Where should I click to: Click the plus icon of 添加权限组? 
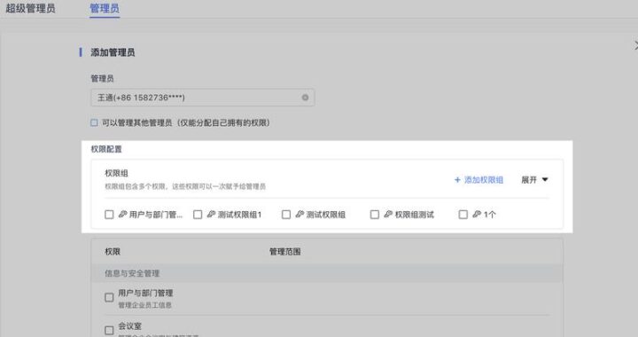457,180
